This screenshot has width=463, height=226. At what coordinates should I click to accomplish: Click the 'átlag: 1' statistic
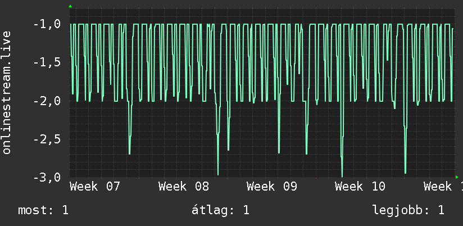(x=221, y=210)
